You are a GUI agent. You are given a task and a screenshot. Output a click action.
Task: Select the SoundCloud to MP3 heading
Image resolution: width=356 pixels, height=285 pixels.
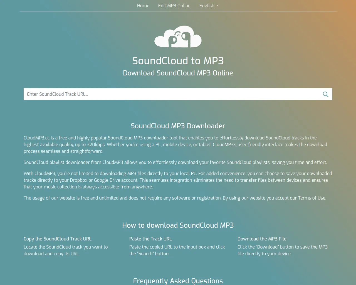tap(178, 61)
